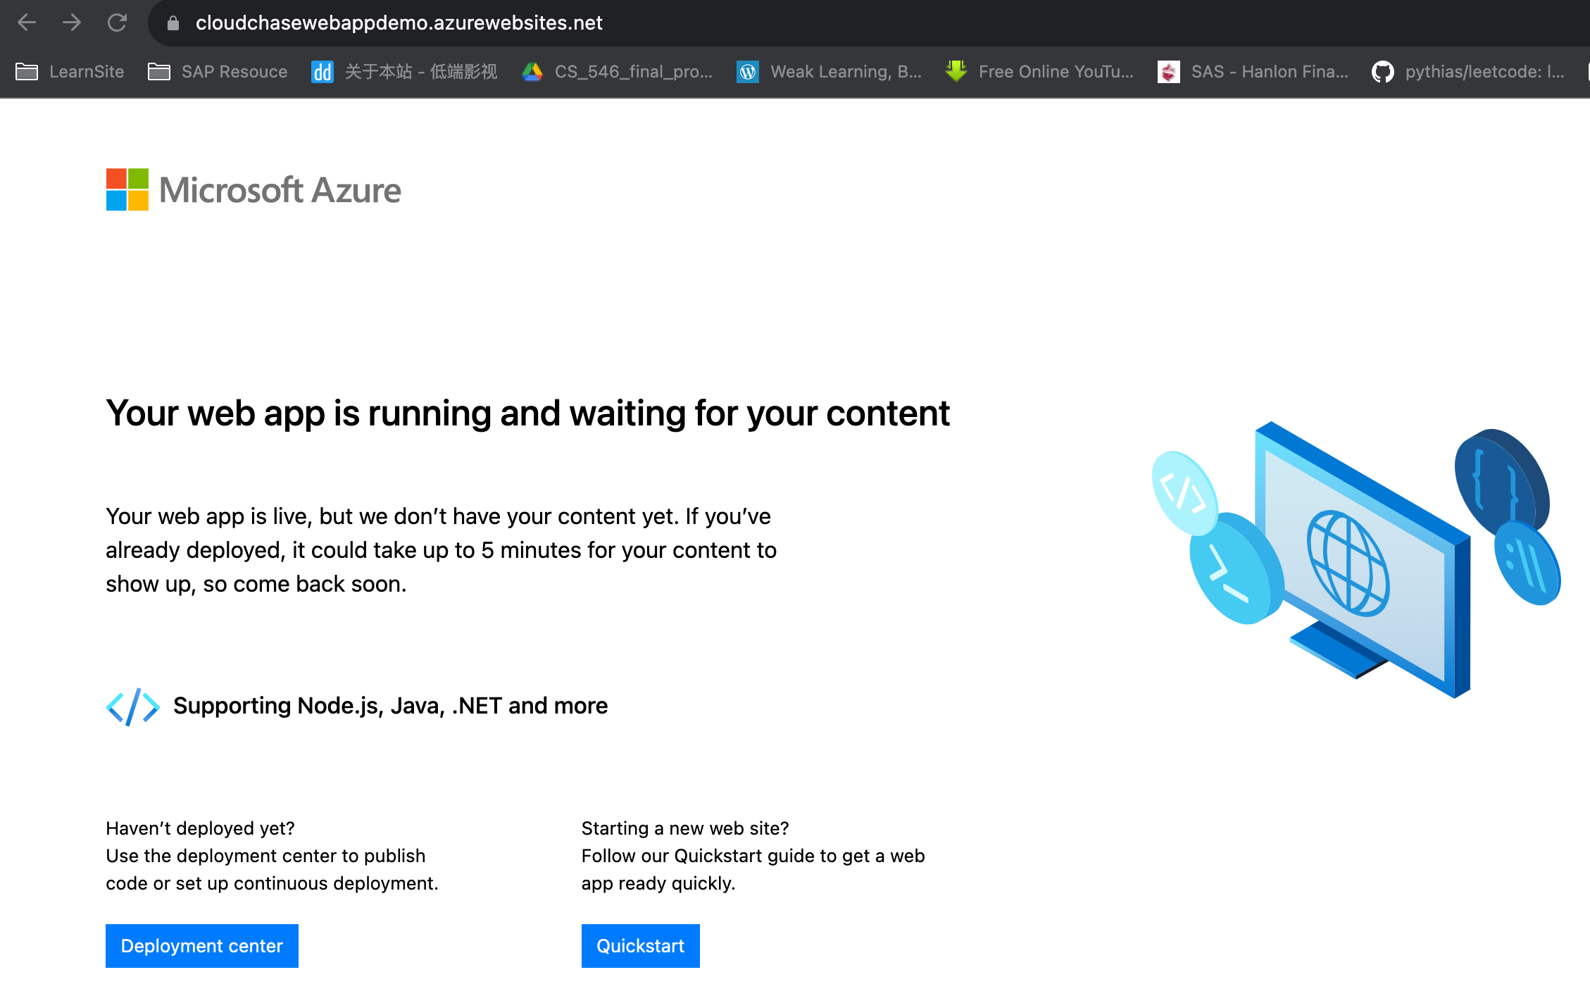Go back using the browser back arrow
Viewport: 1590px width, 996px height.
[x=27, y=23]
